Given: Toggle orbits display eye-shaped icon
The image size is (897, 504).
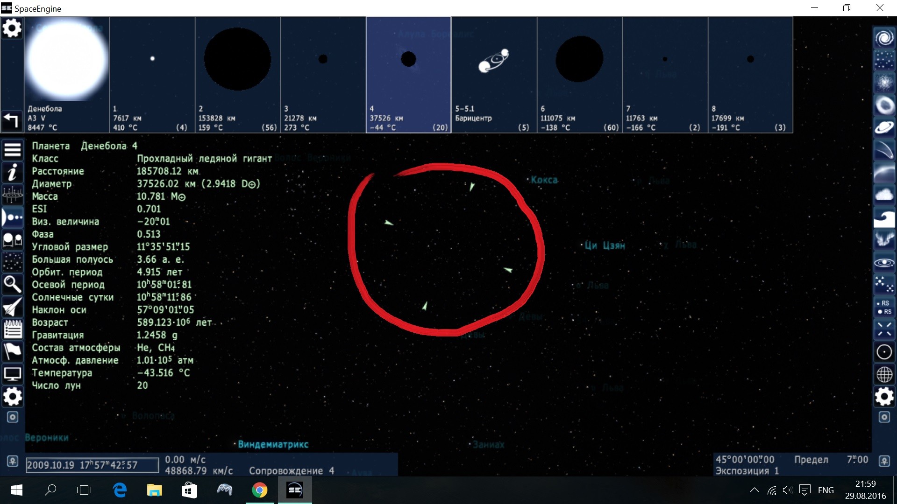Looking at the screenshot, I should point(884,262).
